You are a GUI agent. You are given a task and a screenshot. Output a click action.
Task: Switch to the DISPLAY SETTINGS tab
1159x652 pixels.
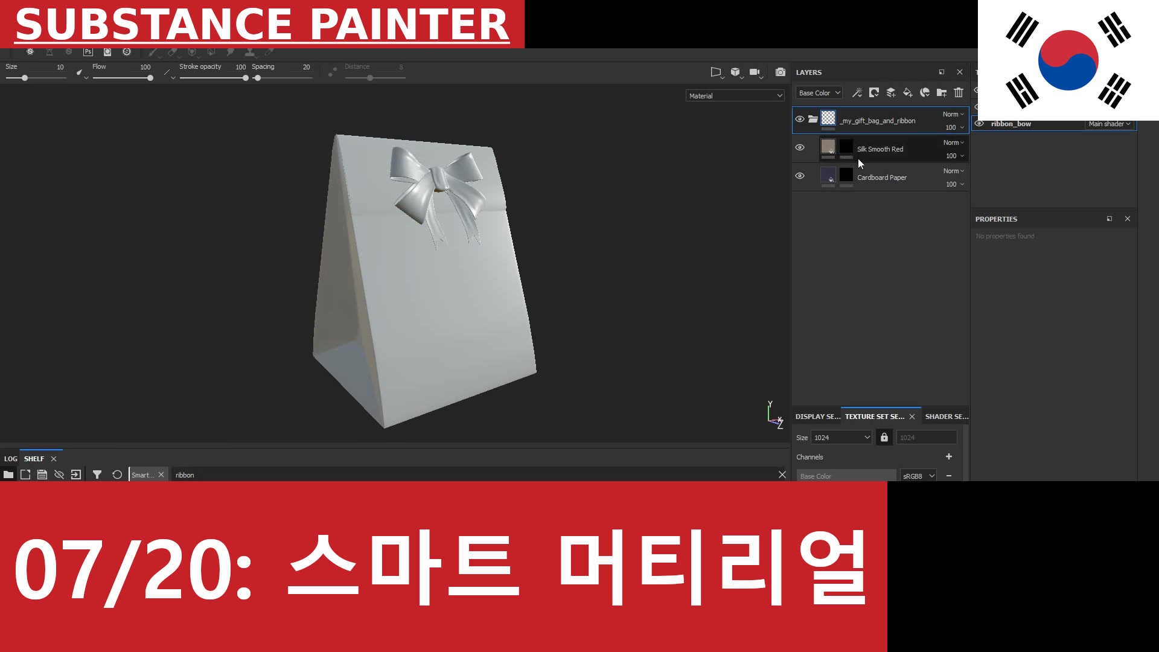[x=817, y=417]
